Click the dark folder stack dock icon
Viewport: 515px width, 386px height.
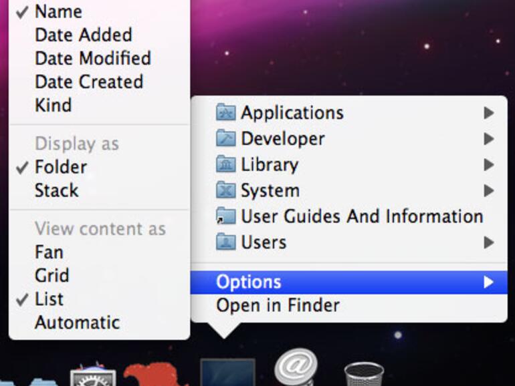[x=227, y=373]
